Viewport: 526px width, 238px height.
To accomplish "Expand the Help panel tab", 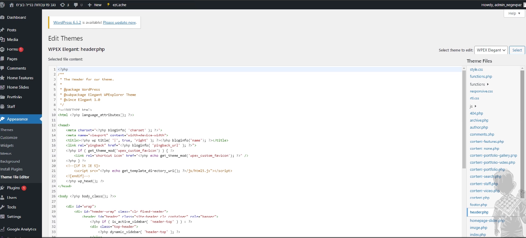I will (x=514, y=13).
